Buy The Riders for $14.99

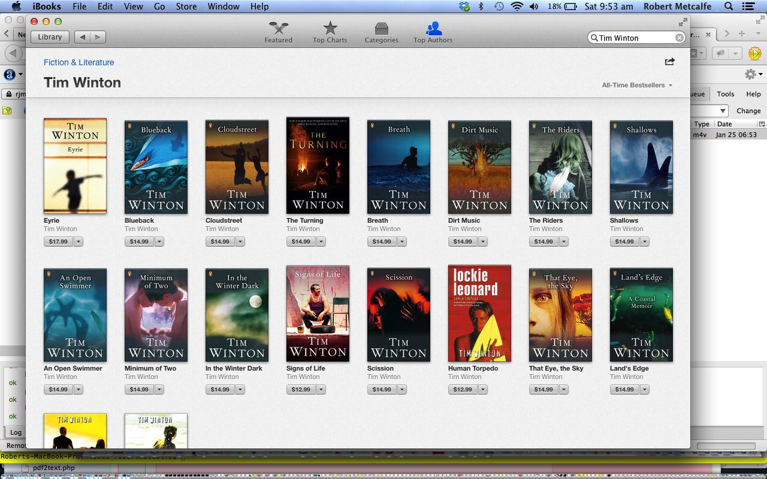[543, 242]
